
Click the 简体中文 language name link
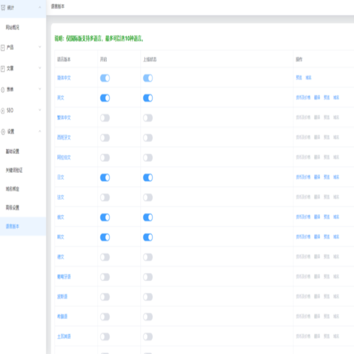tap(64, 78)
